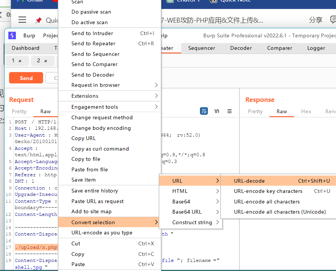The image size is (336, 271).
Task: Open the request editor hamburger options menu
Action: click(229, 111)
